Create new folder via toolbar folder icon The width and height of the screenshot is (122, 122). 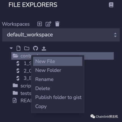pyautogui.click(x=27, y=48)
